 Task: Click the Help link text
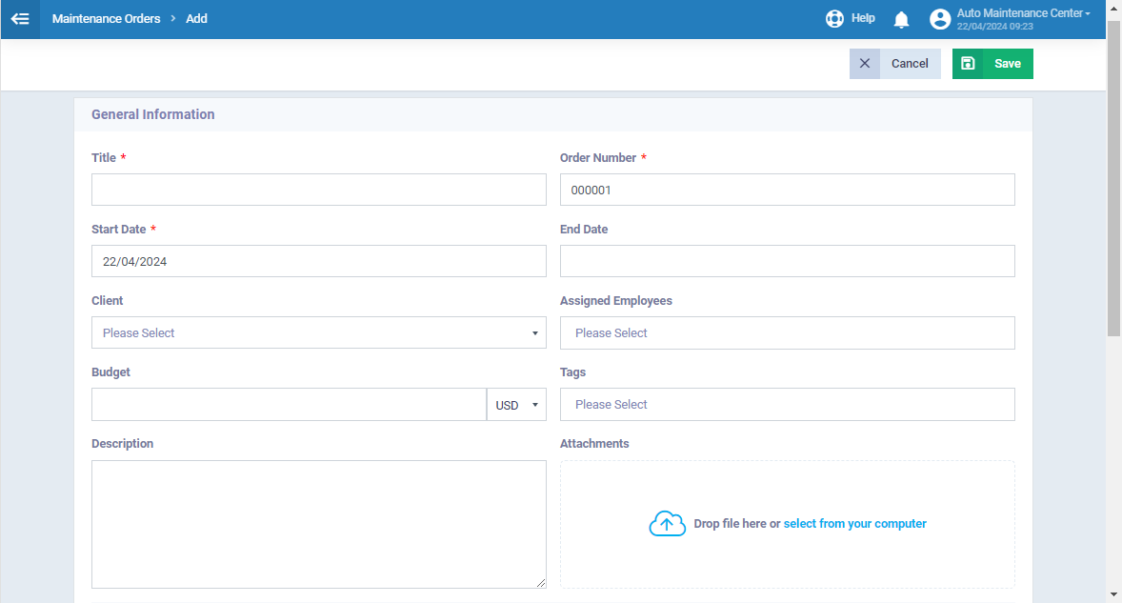tap(863, 18)
